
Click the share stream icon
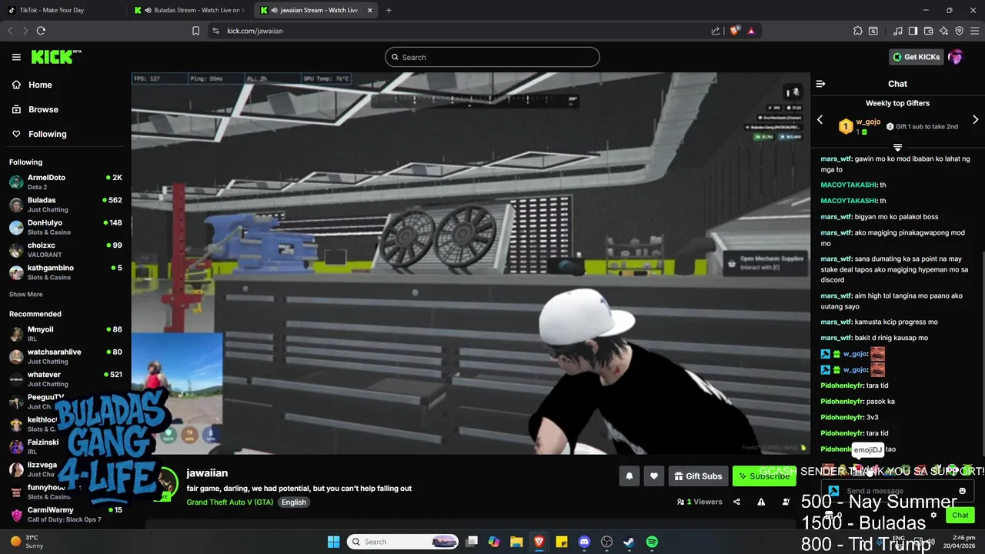click(736, 502)
